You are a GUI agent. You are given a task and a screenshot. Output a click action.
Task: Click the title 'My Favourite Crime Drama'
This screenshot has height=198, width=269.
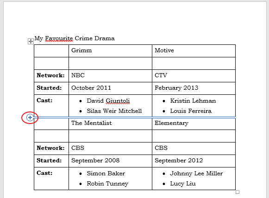[x=75, y=38]
